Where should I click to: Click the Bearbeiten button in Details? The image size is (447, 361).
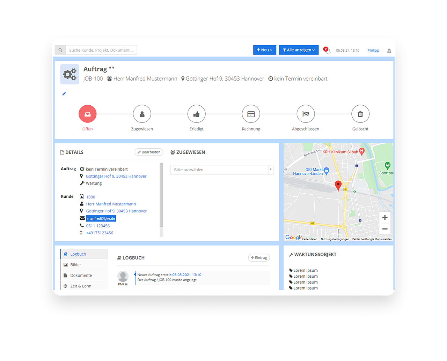point(149,152)
